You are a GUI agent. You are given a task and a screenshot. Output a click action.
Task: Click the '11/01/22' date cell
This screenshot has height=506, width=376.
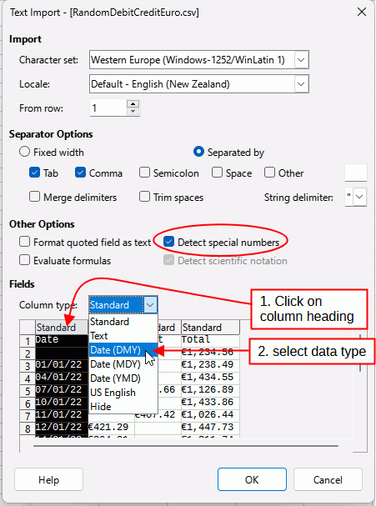point(62,414)
